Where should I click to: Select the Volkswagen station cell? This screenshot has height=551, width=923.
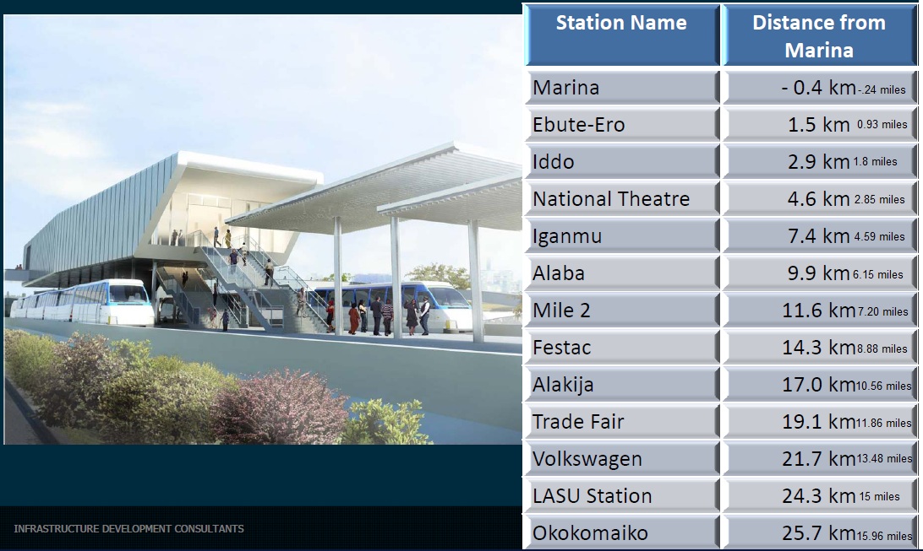coord(621,459)
